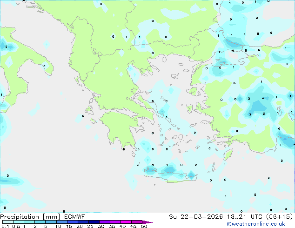Viewport: 295px width, 228px height.
Task: Click the "35" legend scale label
Action: (112, 226)
